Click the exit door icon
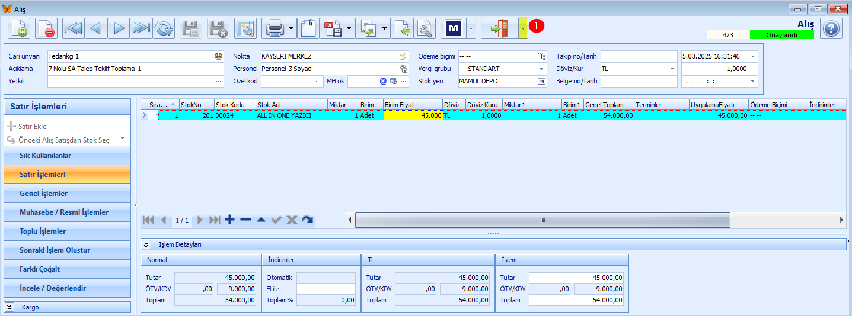The height and width of the screenshot is (316, 852). coord(499,28)
